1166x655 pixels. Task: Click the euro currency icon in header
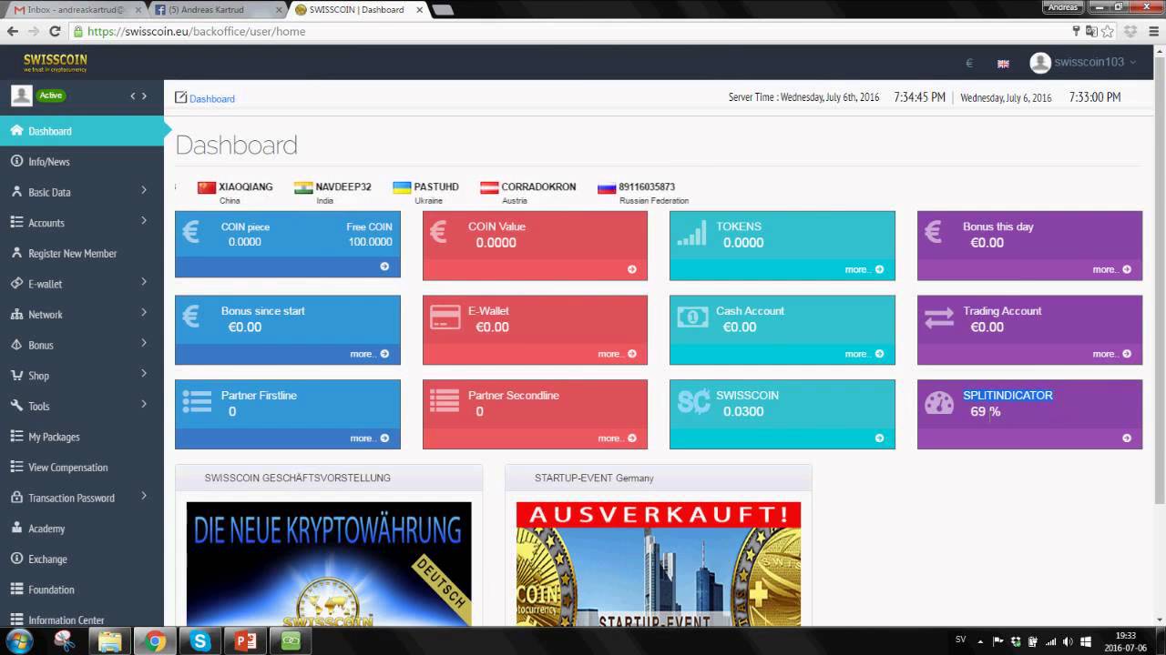[x=969, y=63]
